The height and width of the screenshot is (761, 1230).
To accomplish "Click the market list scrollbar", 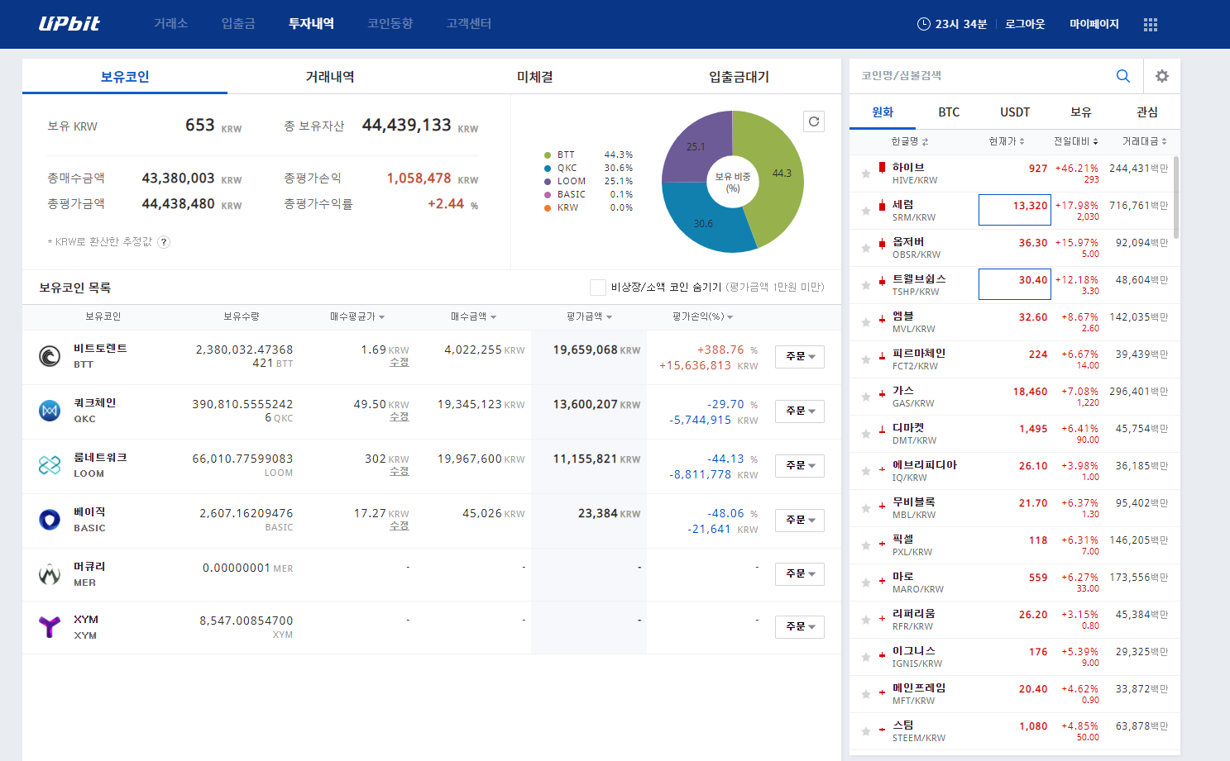I will coord(1176,198).
